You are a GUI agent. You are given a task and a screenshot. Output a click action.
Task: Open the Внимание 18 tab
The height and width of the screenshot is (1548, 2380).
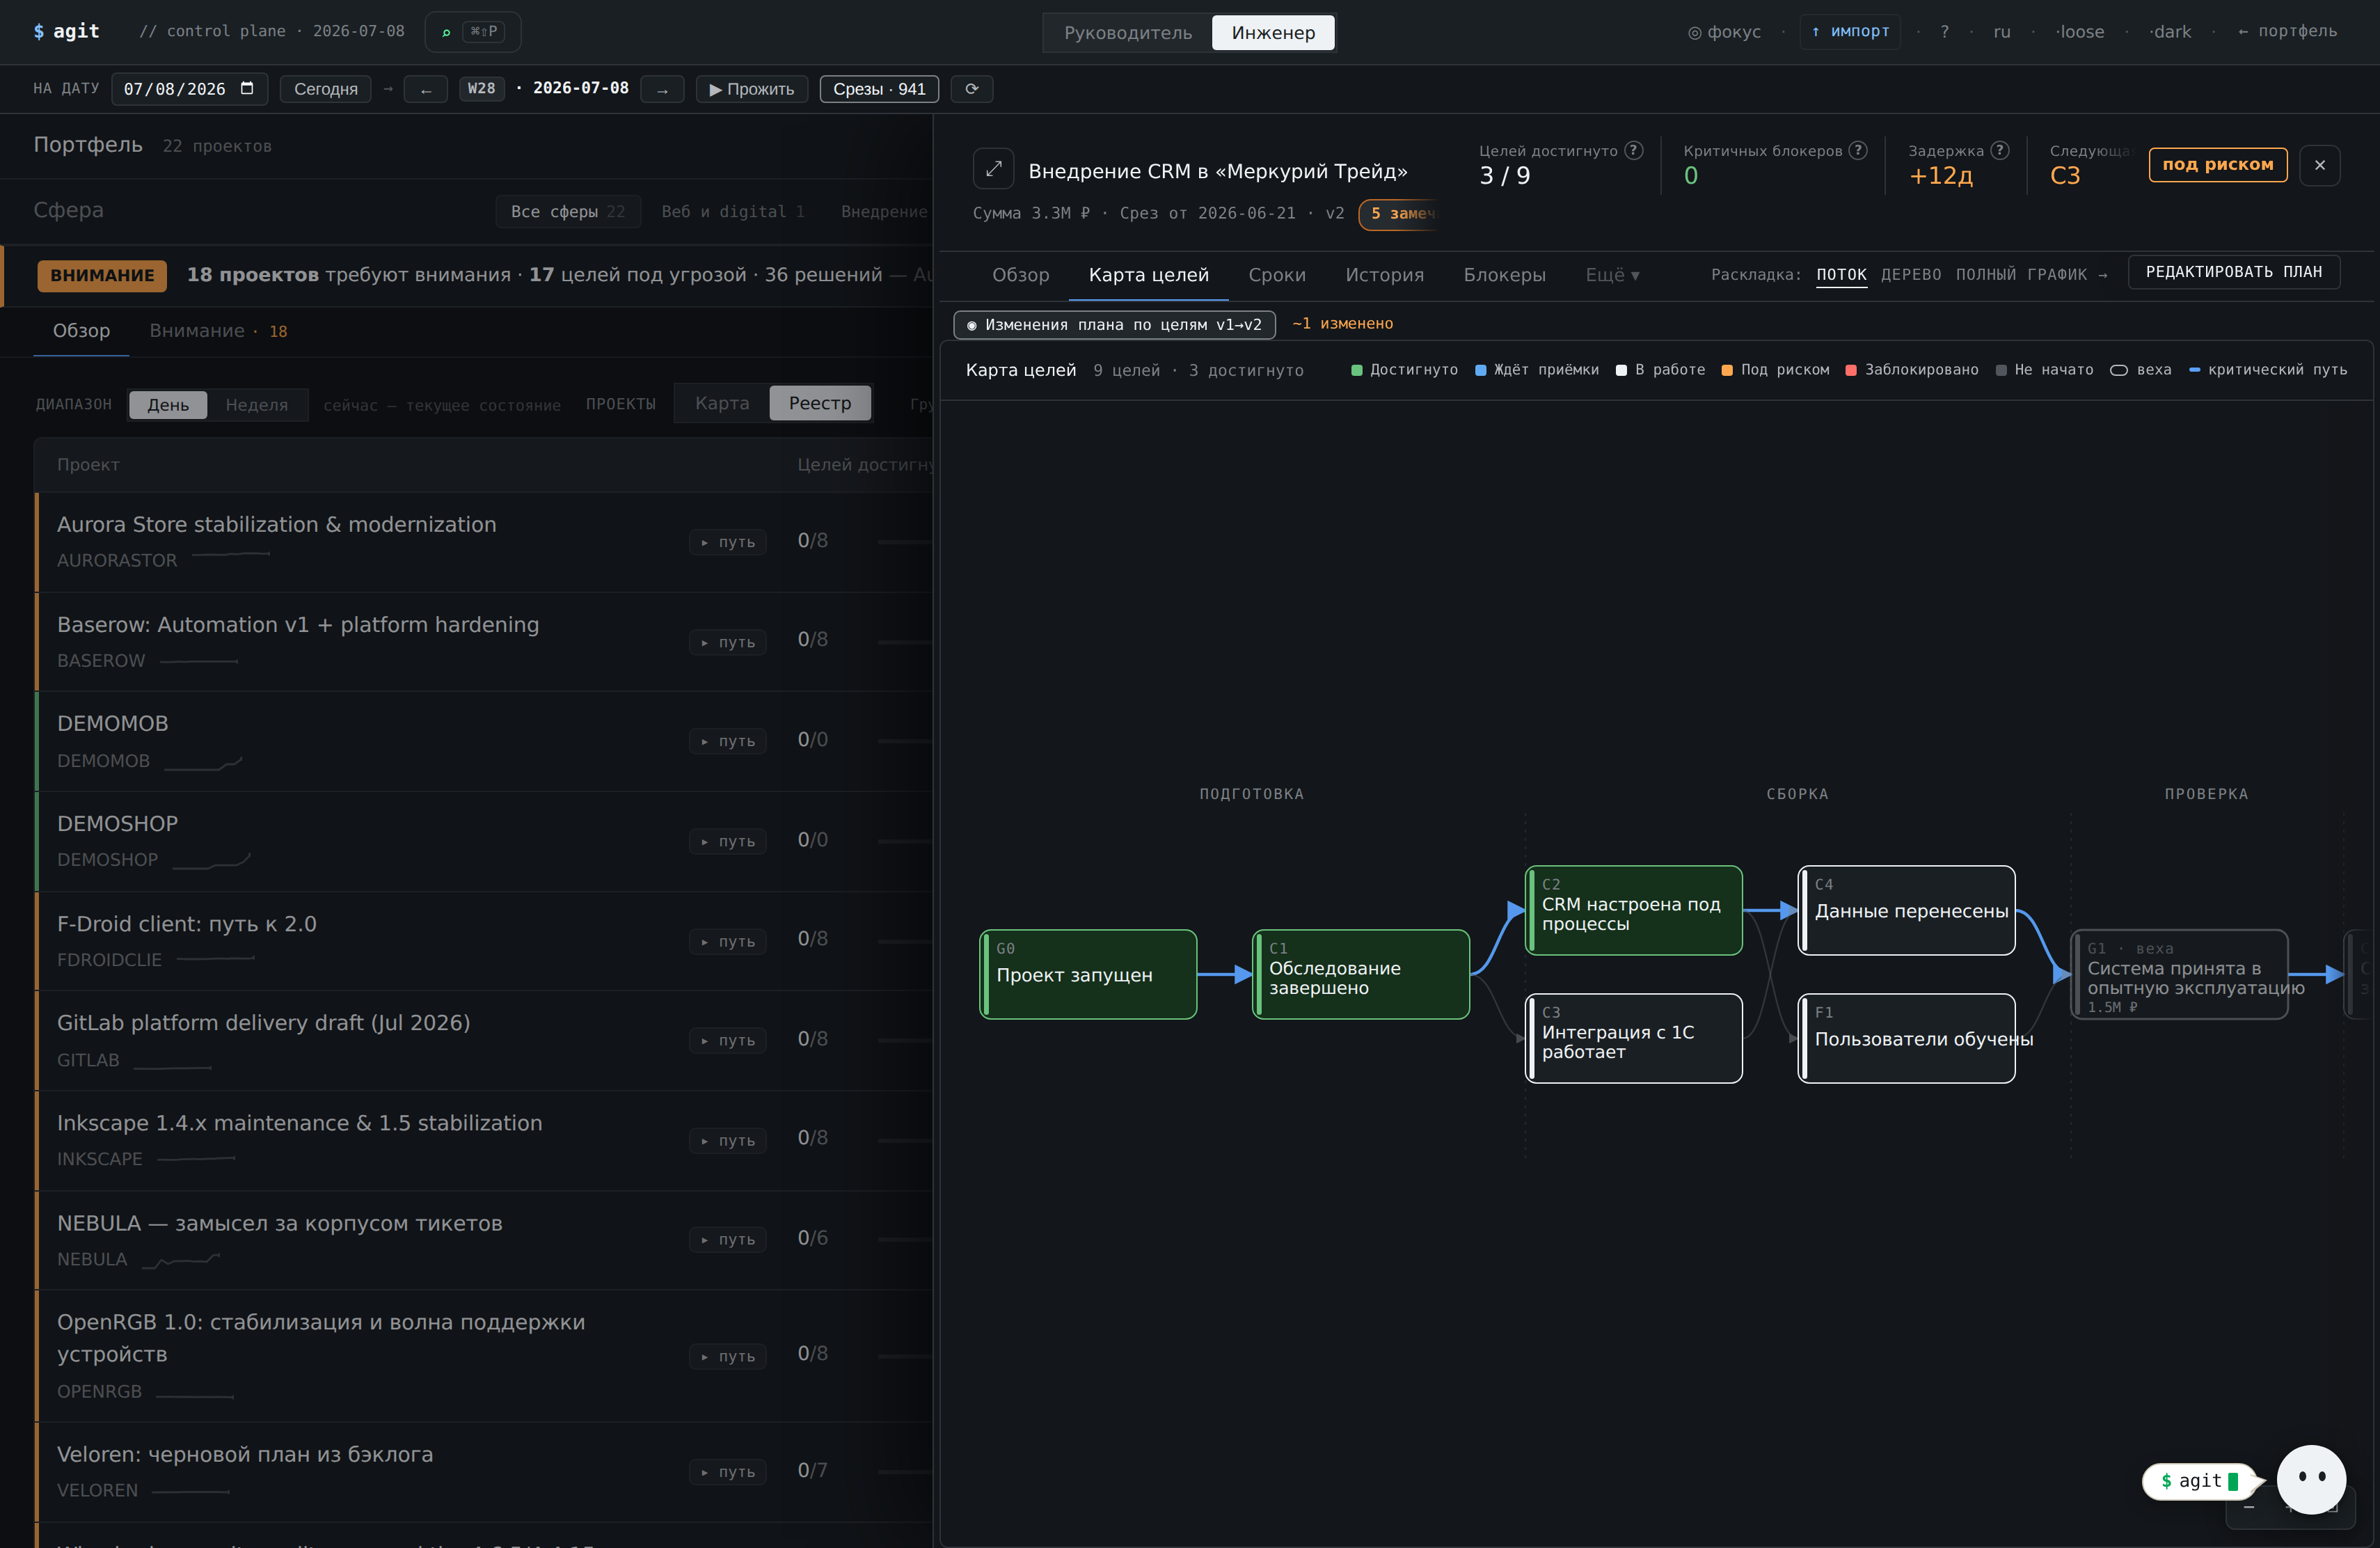pyautogui.click(x=218, y=331)
